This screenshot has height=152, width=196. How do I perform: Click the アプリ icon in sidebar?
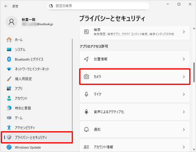9,88
